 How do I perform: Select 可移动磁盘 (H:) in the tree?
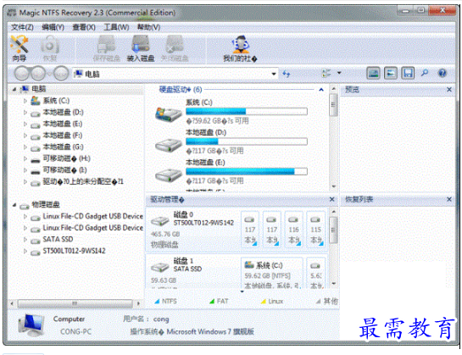[x=67, y=158]
